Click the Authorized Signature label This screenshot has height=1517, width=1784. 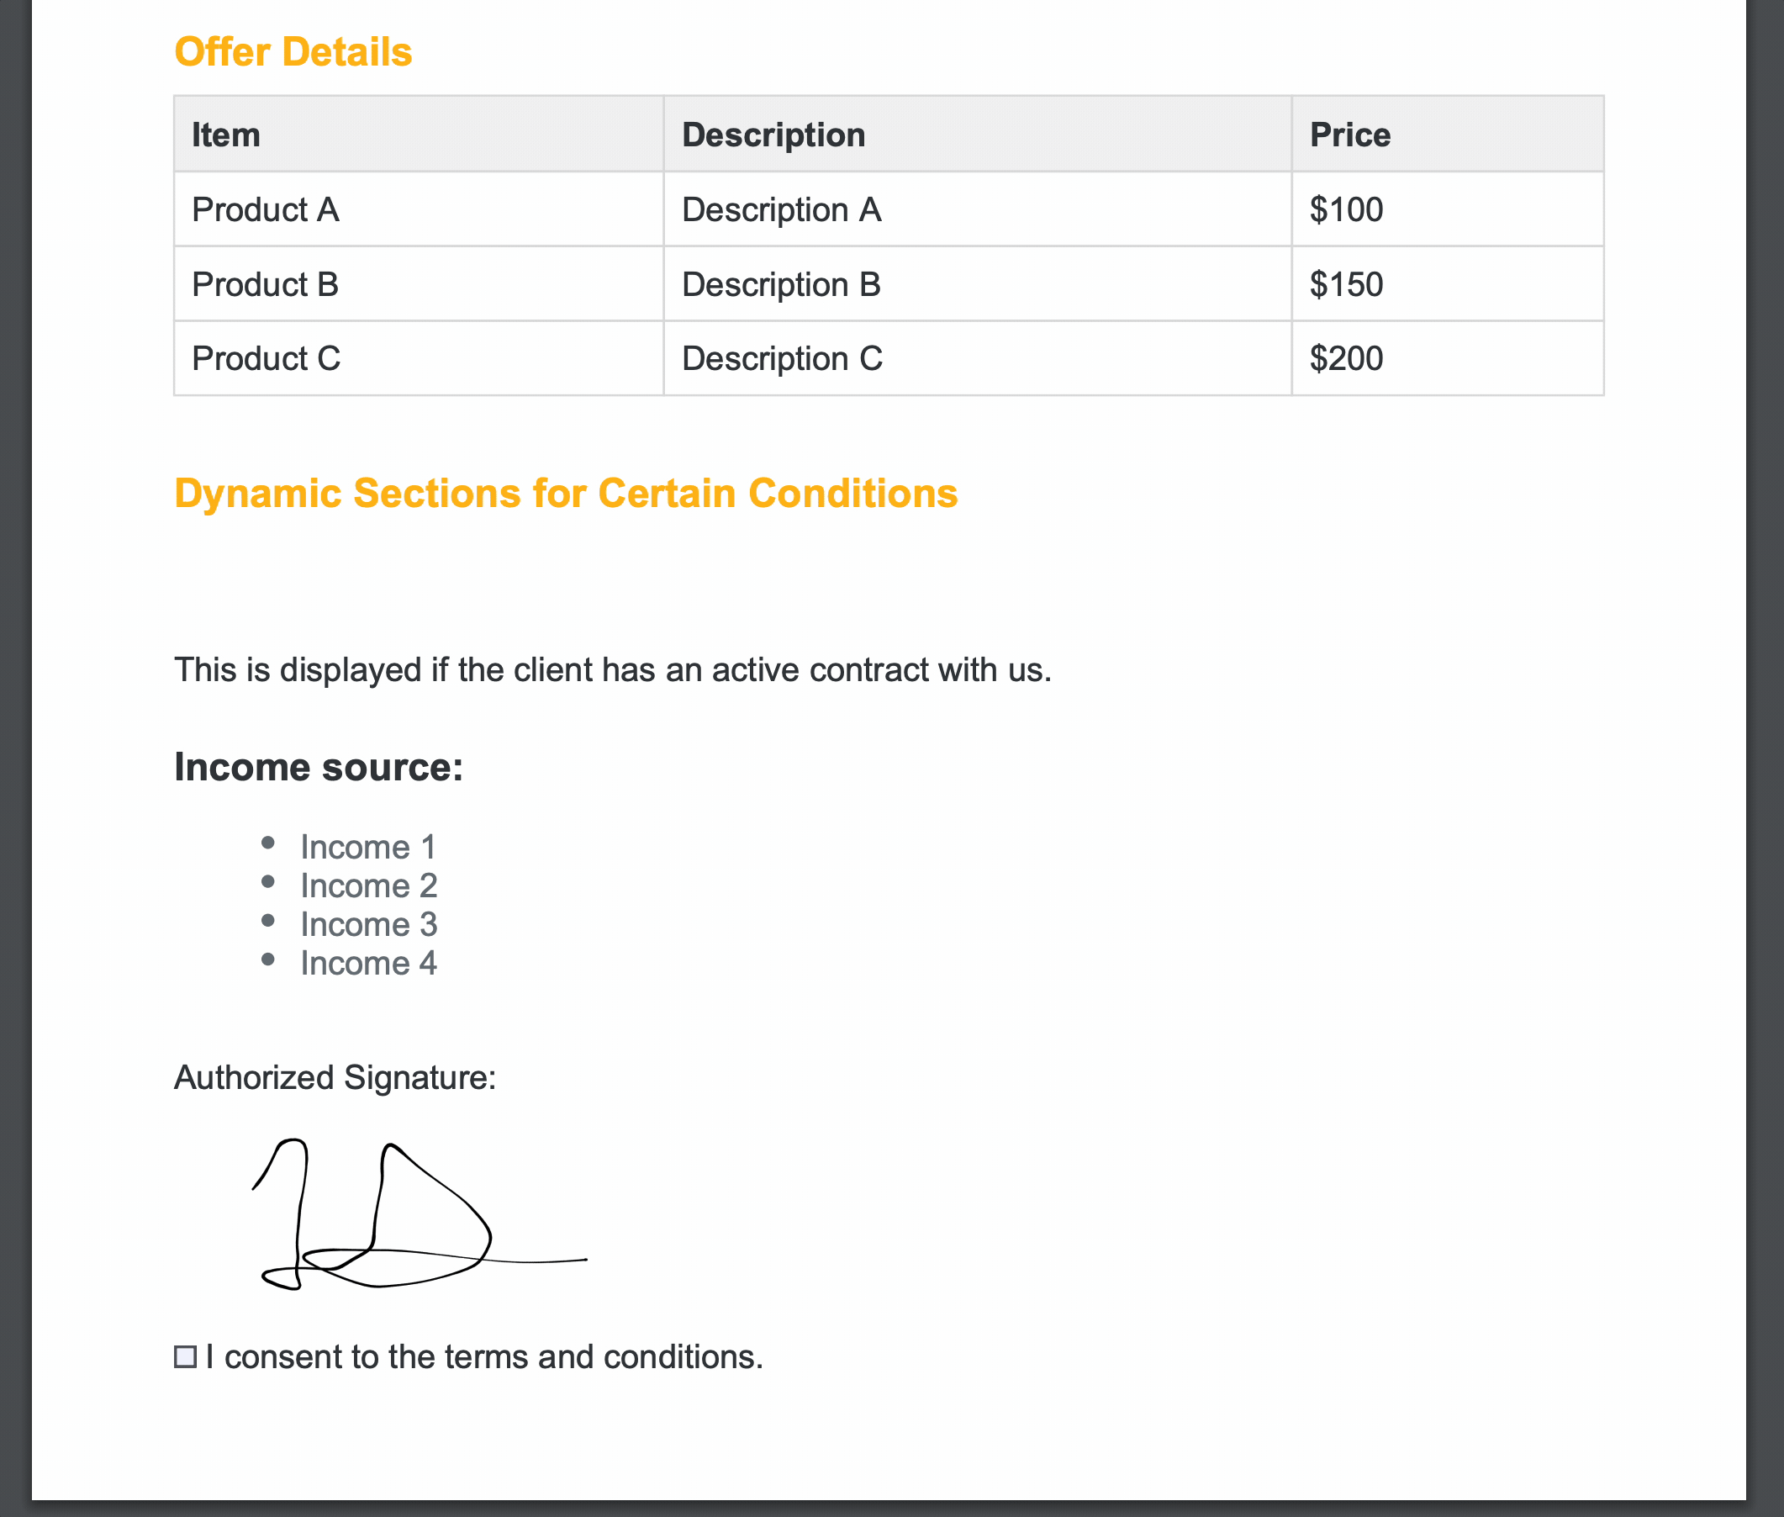(335, 1077)
